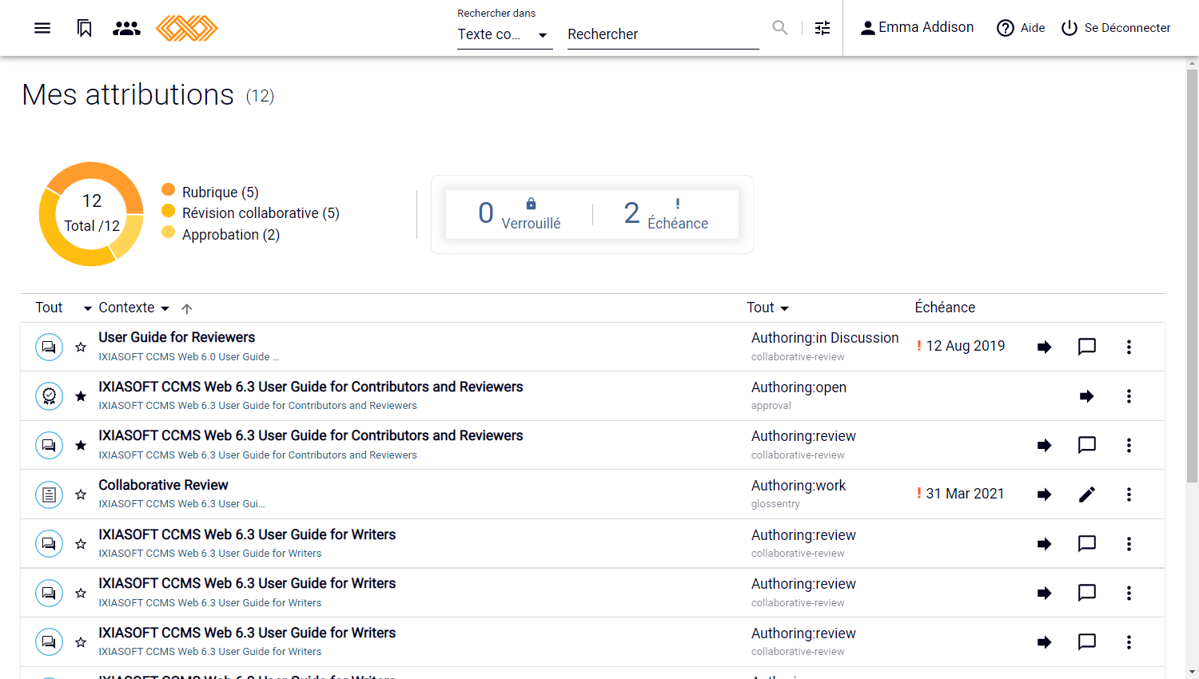Click forward arrow on first User Guide for Writers
1199x679 pixels.
(1044, 544)
